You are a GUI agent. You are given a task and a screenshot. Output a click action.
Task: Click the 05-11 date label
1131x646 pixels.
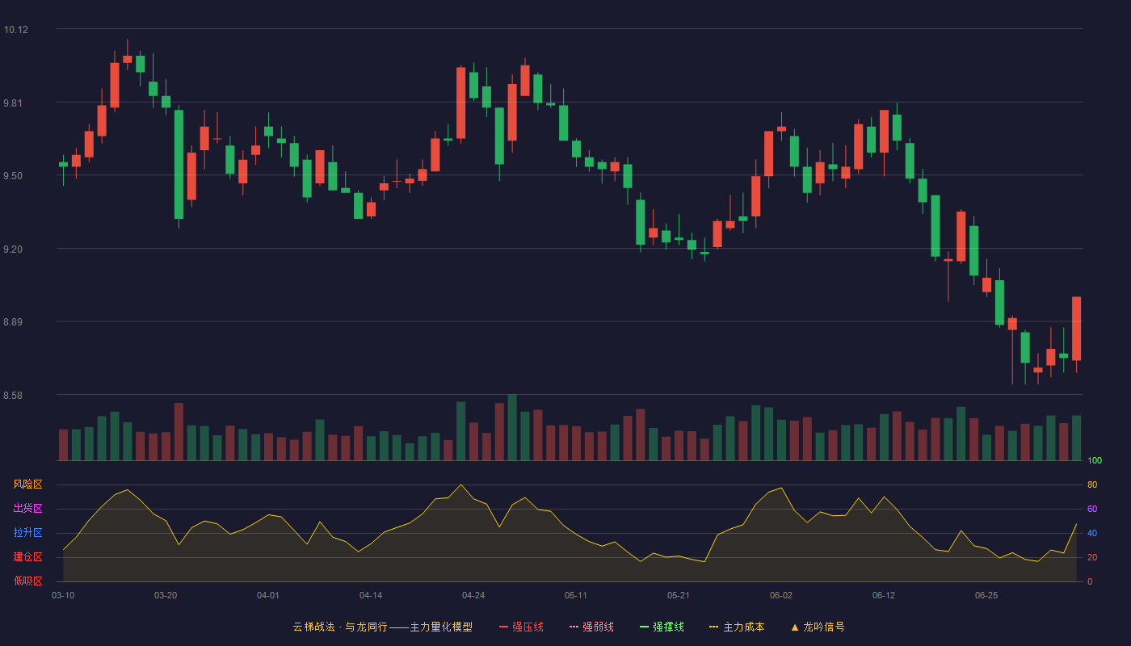point(576,595)
